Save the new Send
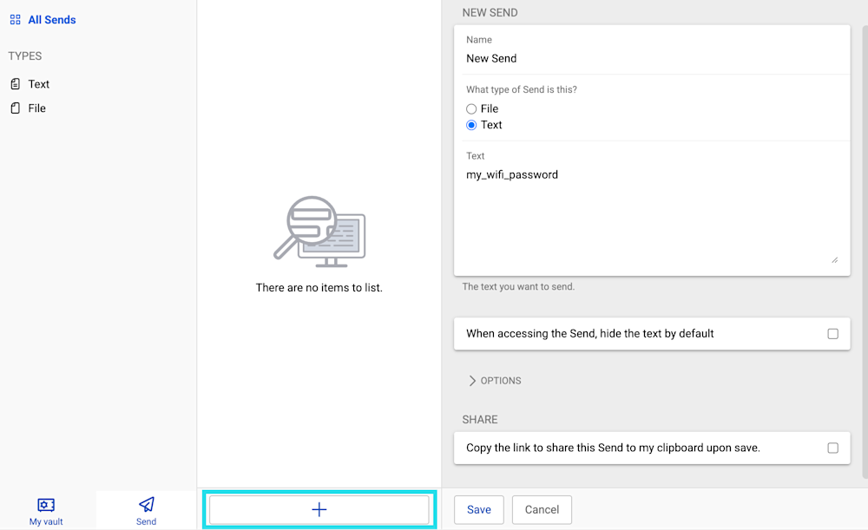This screenshot has width=868, height=530. (478, 510)
